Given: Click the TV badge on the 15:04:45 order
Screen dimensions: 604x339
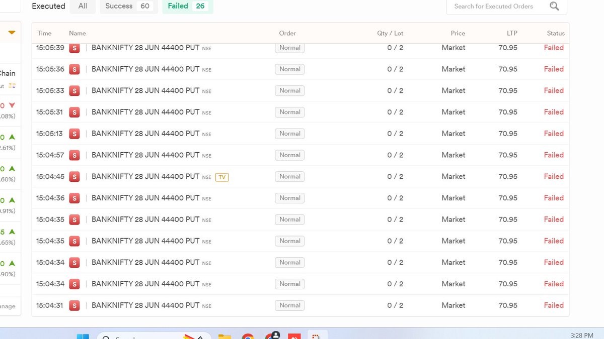Looking at the screenshot, I should pos(222,177).
